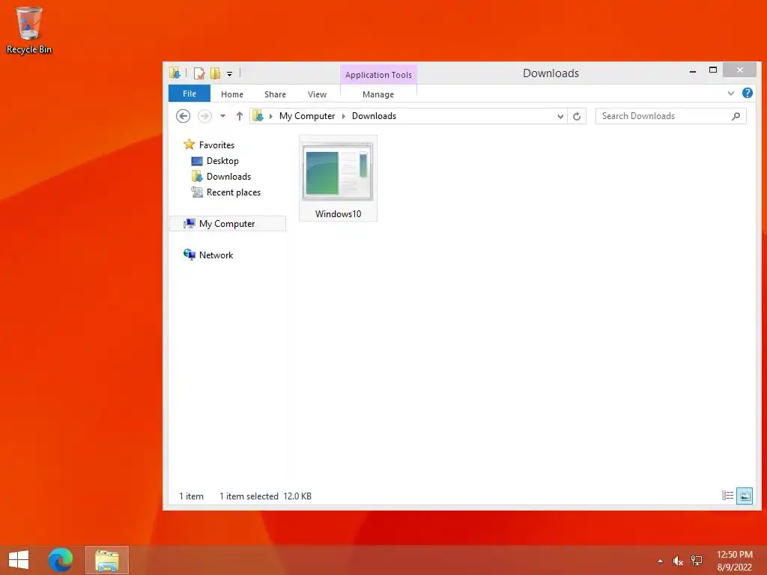Expand the root breadcrumb arrow before My Computer
This screenshot has height=575, width=767.
click(270, 116)
